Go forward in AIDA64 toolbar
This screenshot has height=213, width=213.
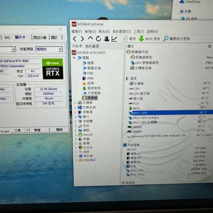pyautogui.click(x=82, y=39)
